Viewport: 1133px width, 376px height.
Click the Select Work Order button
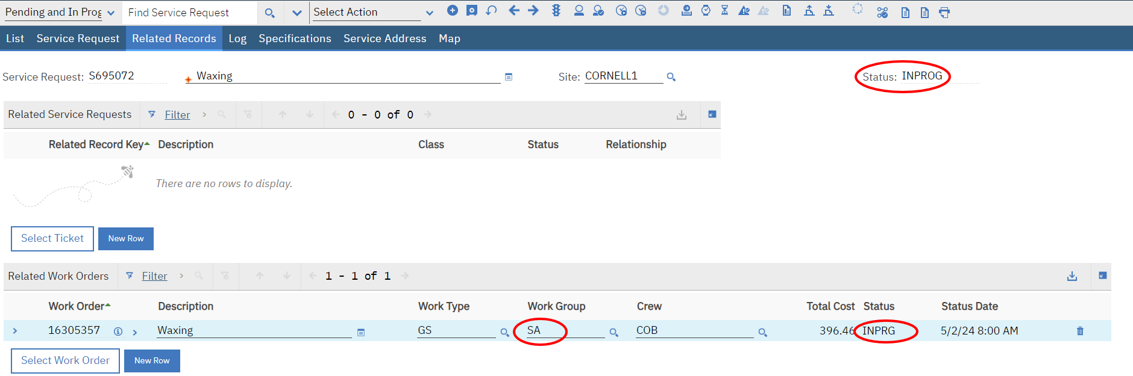point(66,361)
